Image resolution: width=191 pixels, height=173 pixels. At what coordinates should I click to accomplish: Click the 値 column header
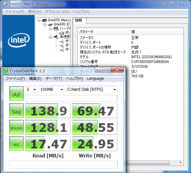coord(156,32)
